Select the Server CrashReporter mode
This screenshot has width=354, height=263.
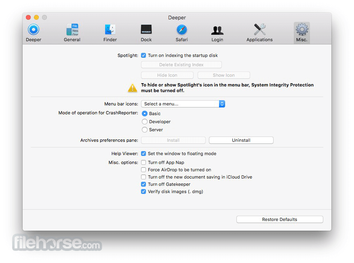[145, 130]
